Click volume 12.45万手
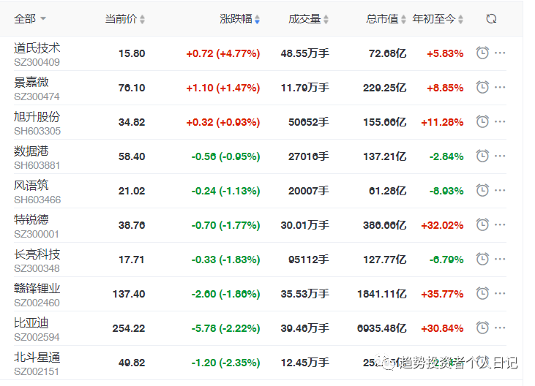 [x=304, y=363]
